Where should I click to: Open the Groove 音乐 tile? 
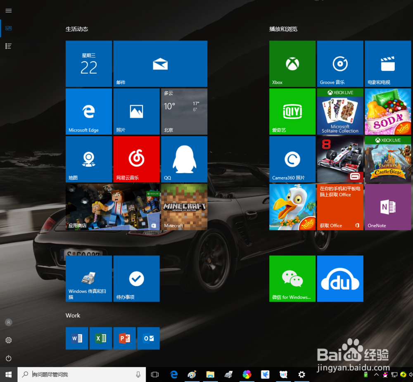(340, 64)
